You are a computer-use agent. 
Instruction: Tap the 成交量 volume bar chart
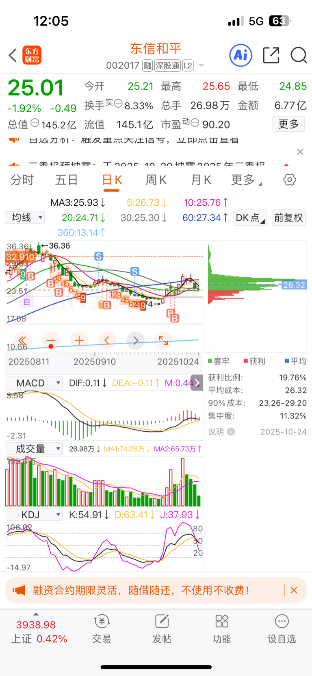tap(104, 481)
